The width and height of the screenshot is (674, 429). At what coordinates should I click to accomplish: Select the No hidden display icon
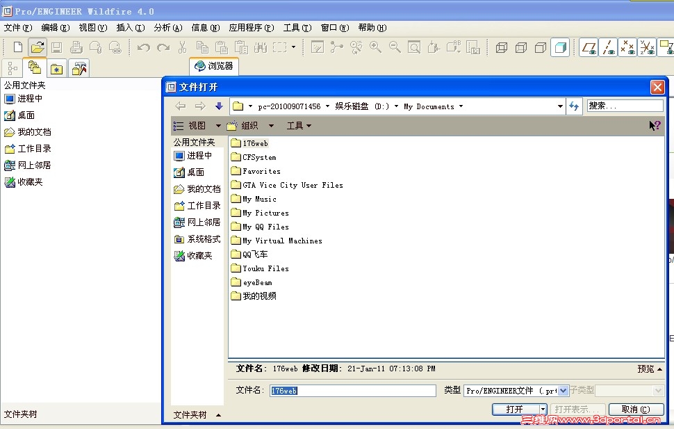[541, 47]
